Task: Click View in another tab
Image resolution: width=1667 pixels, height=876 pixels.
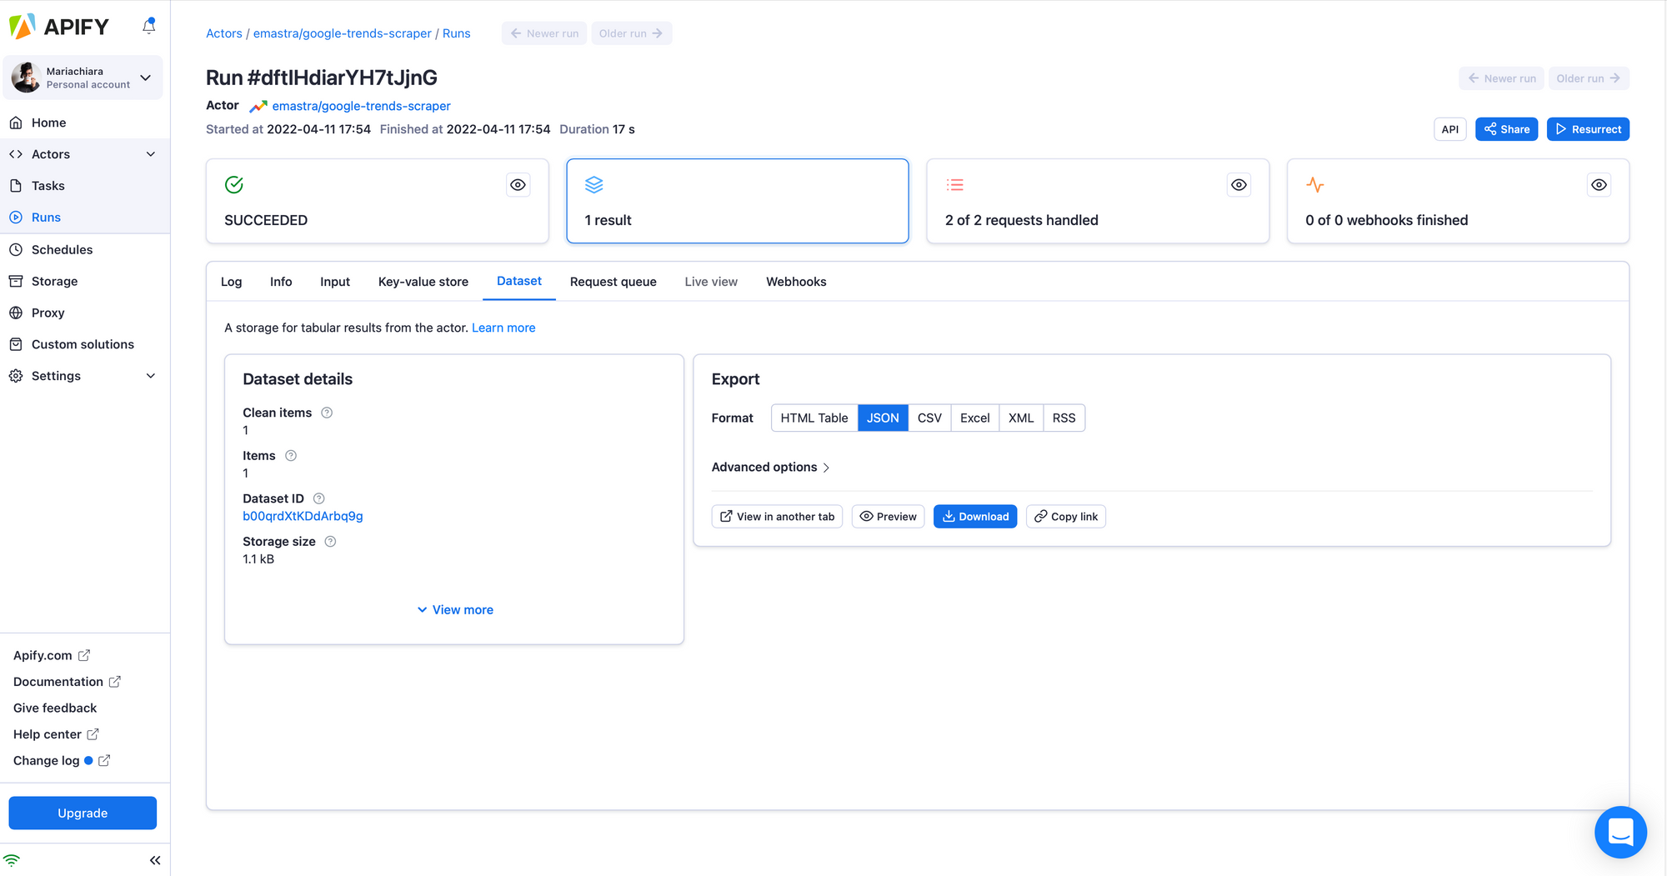Action: (778, 517)
